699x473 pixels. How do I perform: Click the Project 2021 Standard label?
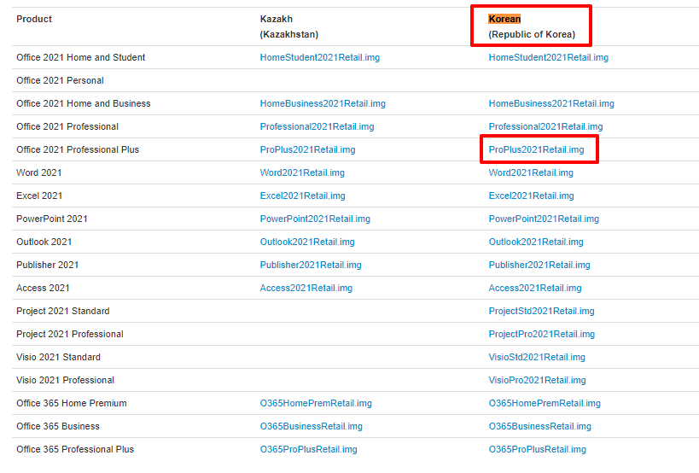[63, 311]
